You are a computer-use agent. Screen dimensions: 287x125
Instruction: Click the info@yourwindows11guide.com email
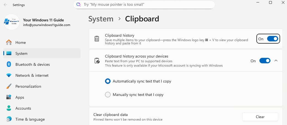click(x=47, y=25)
